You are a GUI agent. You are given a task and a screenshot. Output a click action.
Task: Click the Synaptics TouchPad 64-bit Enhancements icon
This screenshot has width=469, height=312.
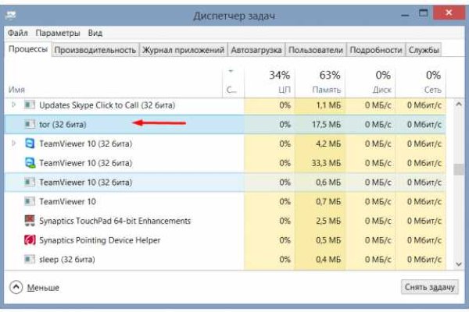[30, 221]
